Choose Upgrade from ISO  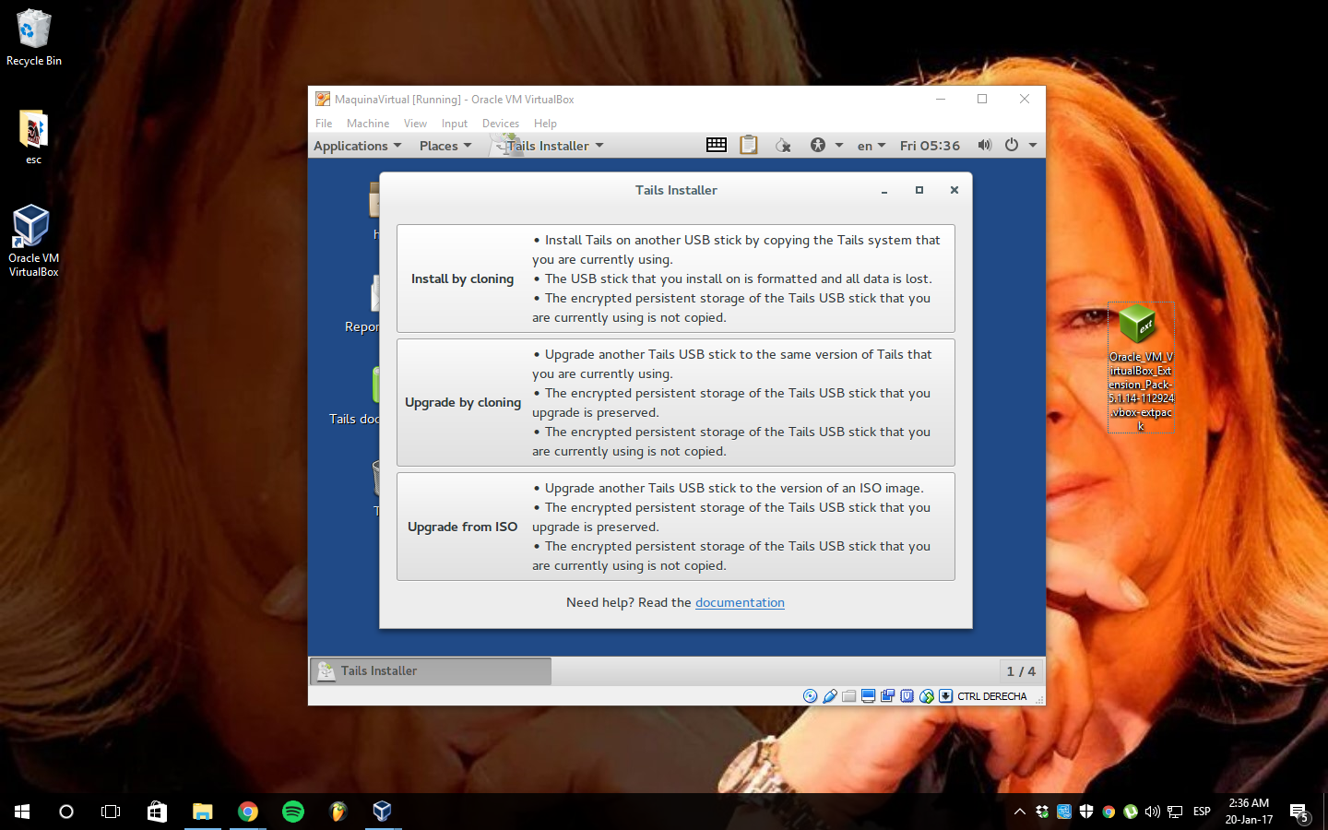tap(676, 527)
